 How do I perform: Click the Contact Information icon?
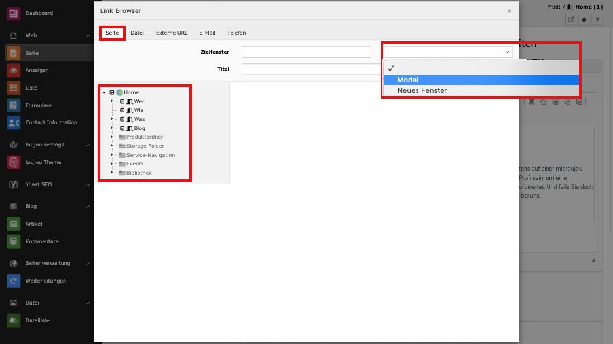13,123
